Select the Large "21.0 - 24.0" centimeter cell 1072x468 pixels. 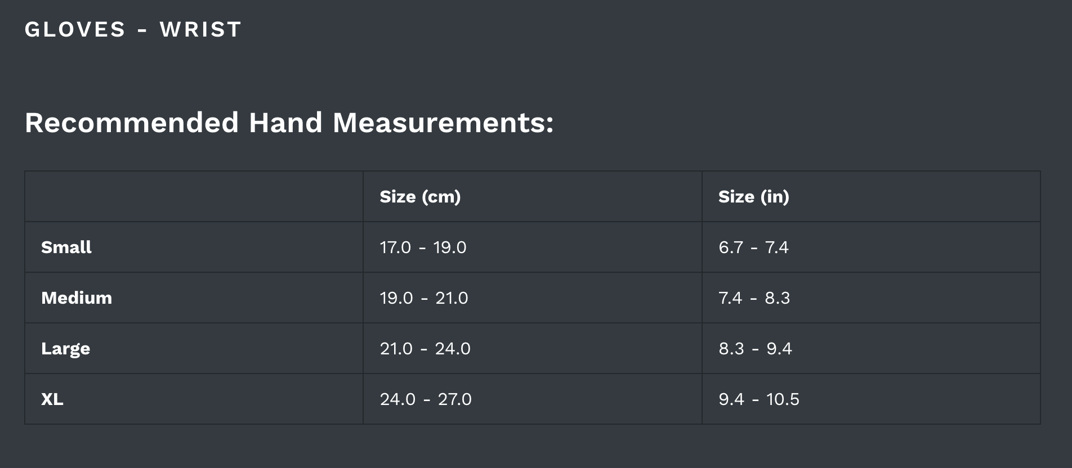(425, 349)
